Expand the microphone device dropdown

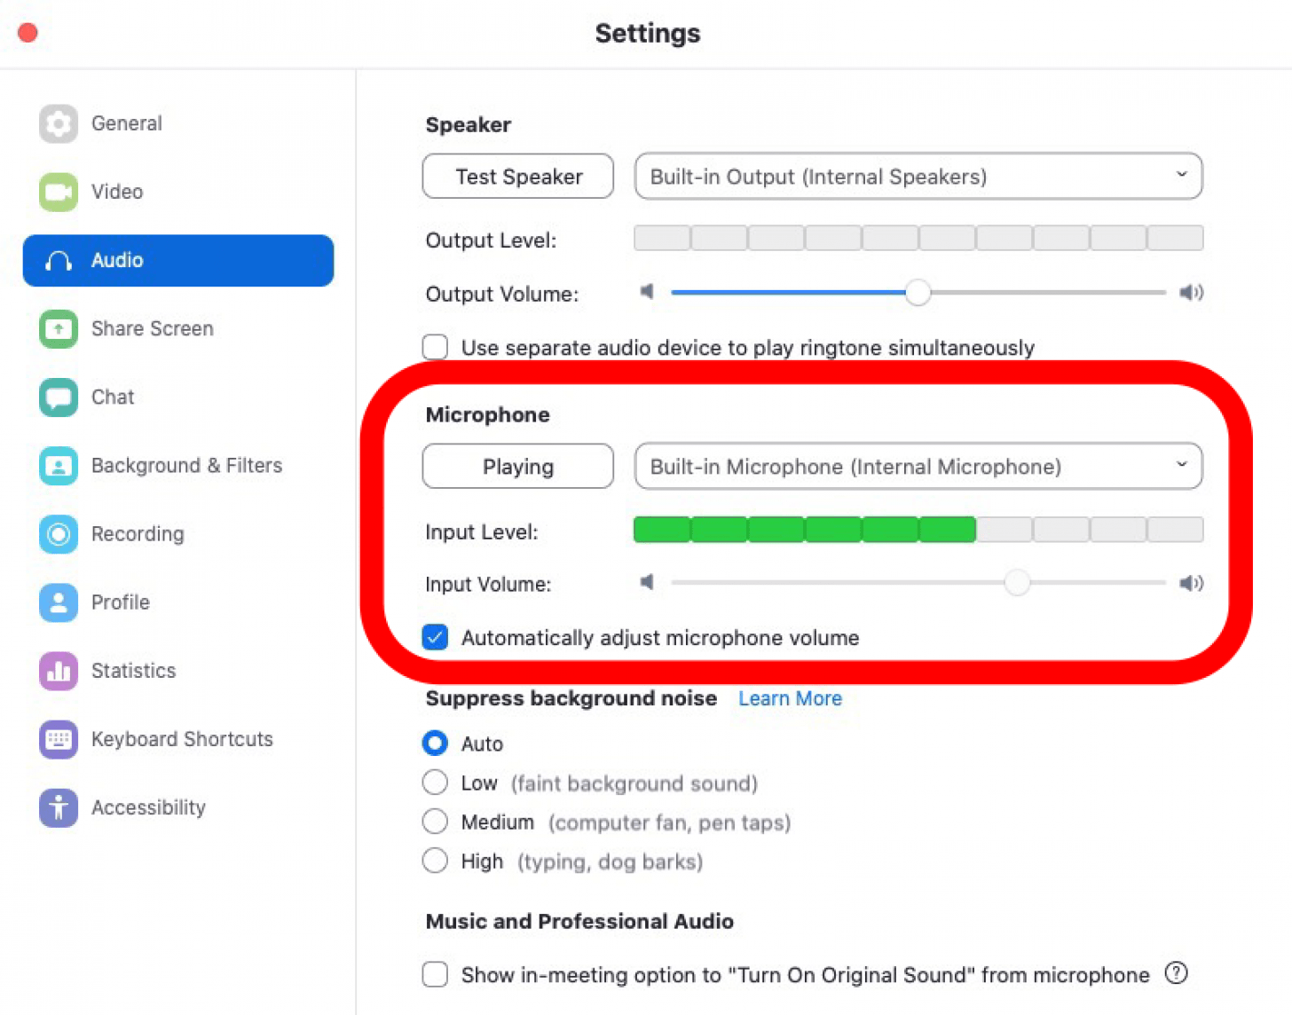[x=918, y=467]
